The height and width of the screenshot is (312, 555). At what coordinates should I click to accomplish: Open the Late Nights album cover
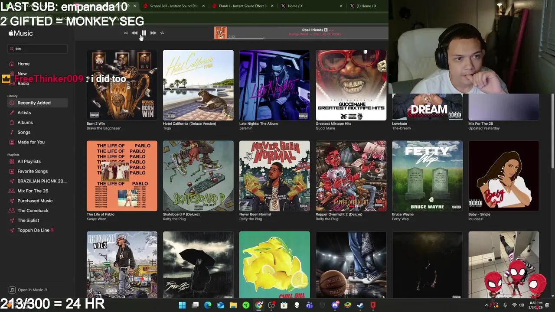(274, 85)
